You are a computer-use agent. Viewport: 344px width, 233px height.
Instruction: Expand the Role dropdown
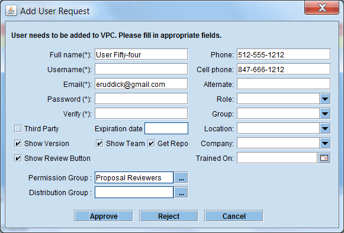tap(325, 99)
